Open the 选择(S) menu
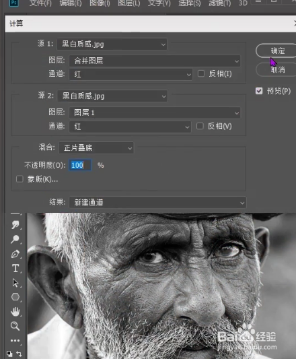This screenshot has height=359, width=296. pyautogui.click(x=190, y=3)
